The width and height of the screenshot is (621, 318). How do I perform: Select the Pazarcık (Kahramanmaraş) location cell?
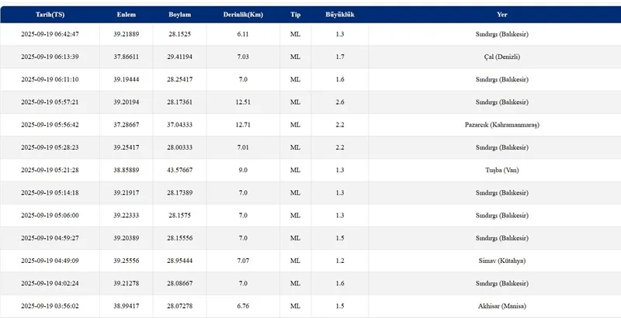[502, 125]
